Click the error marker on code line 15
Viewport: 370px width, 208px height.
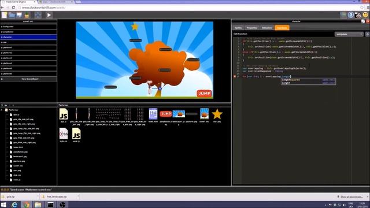click(x=235, y=76)
